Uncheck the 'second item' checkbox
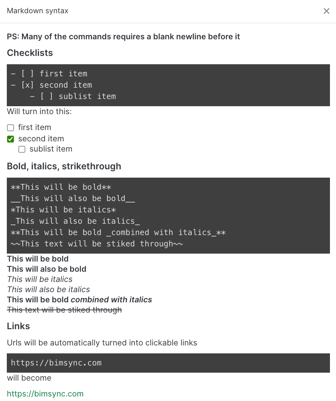 (11, 139)
